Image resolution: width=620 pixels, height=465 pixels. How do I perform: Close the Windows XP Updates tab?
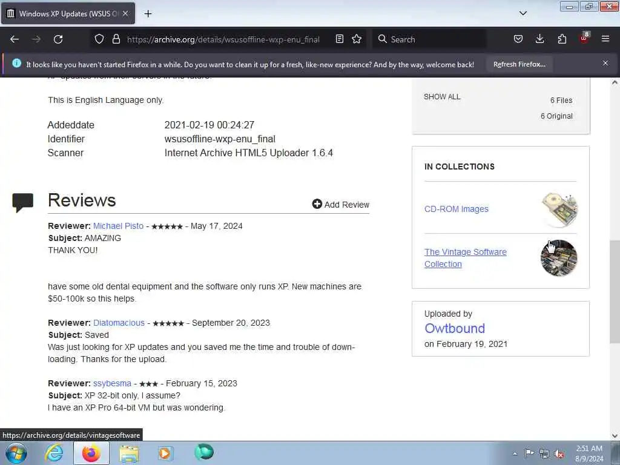tap(125, 13)
